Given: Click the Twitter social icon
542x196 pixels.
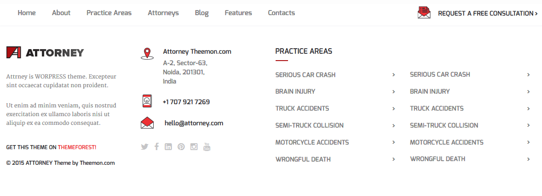Looking at the screenshot, I should [x=144, y=147].
